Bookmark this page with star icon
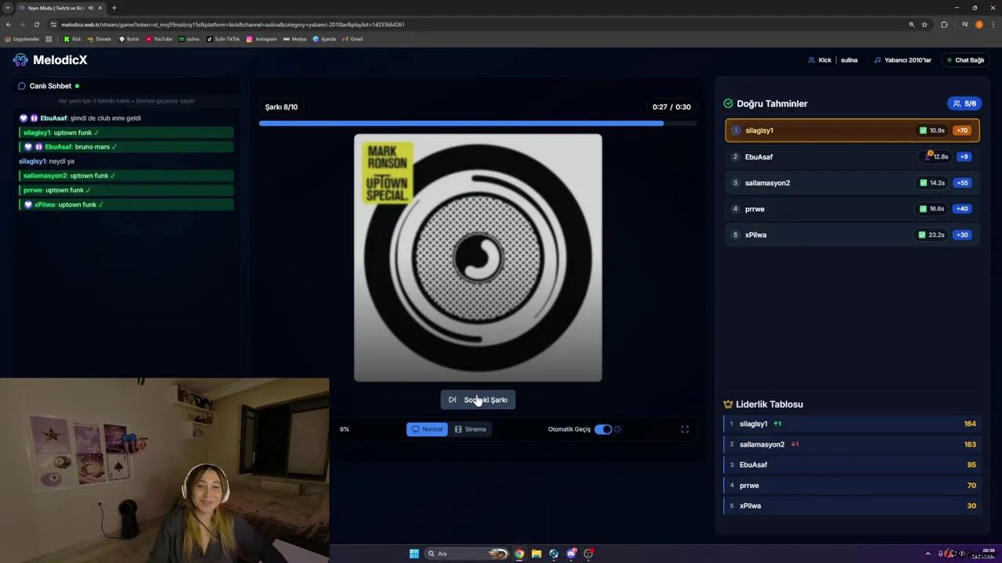The width and height of the screenshot is (1002, 563). coord(925,24)
